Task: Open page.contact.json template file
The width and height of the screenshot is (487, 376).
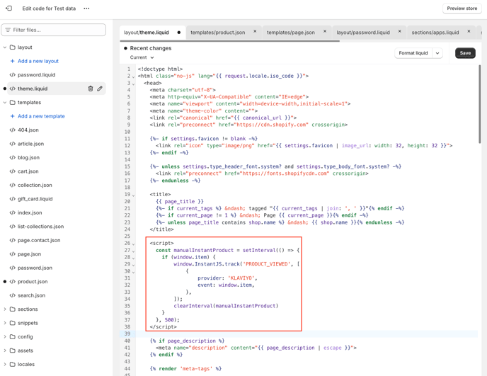Action: [39, 240]
